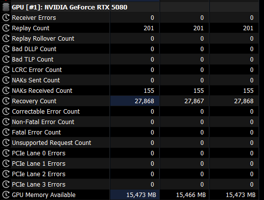This screenshot has width=264, height=200.
Task: Click the clock icon next to Receiver Errors
Action: click(x=6, y=18)
